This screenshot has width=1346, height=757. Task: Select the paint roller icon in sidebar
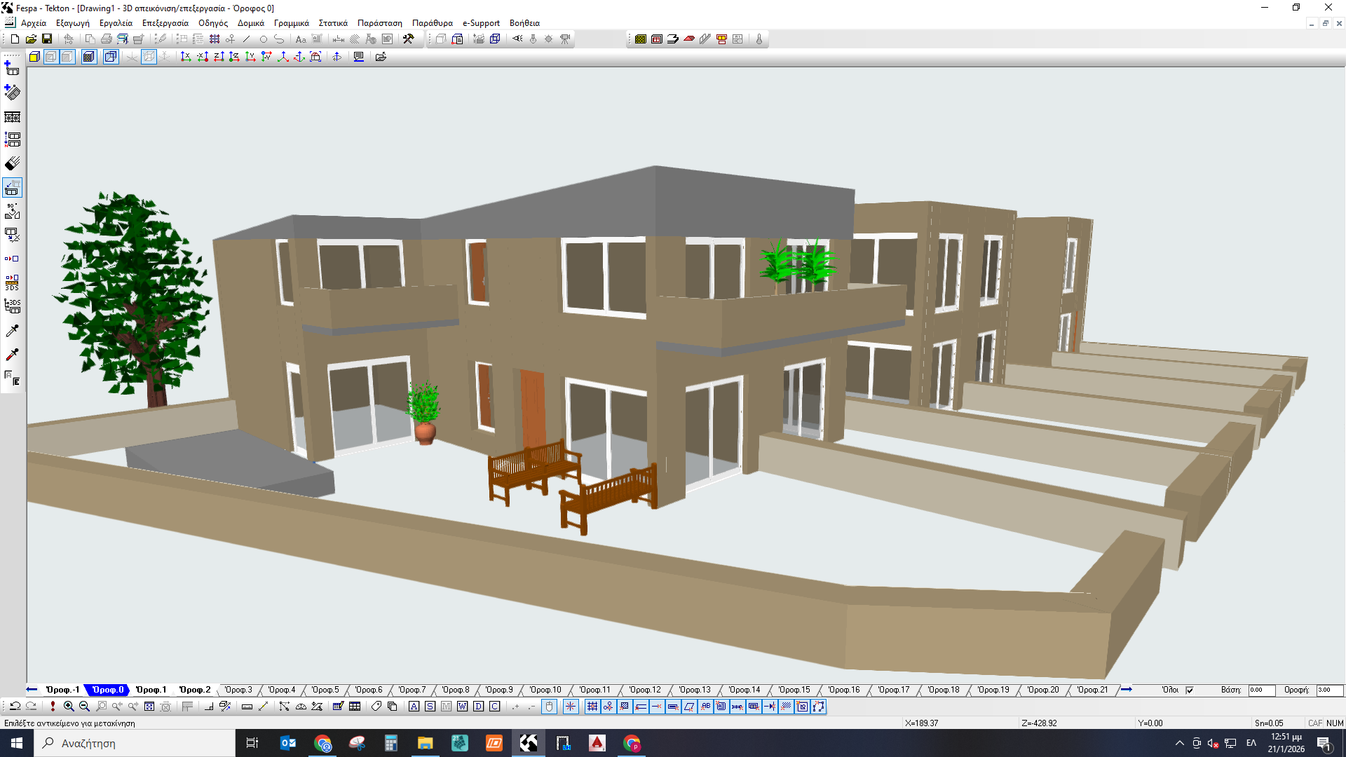click(x=12, y=163)
